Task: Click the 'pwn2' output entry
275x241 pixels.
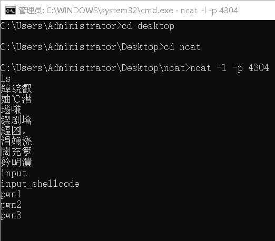Action: (x=11, y=205)
